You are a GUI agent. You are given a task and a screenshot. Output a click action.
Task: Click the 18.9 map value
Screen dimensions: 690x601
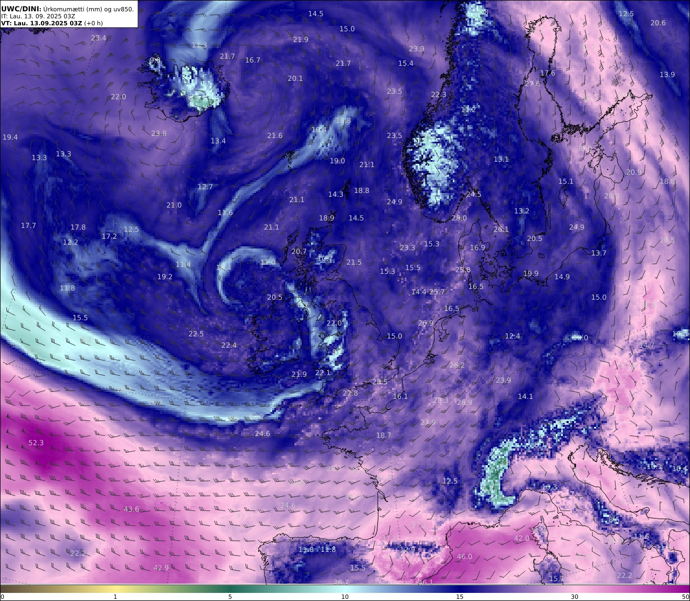327,218
